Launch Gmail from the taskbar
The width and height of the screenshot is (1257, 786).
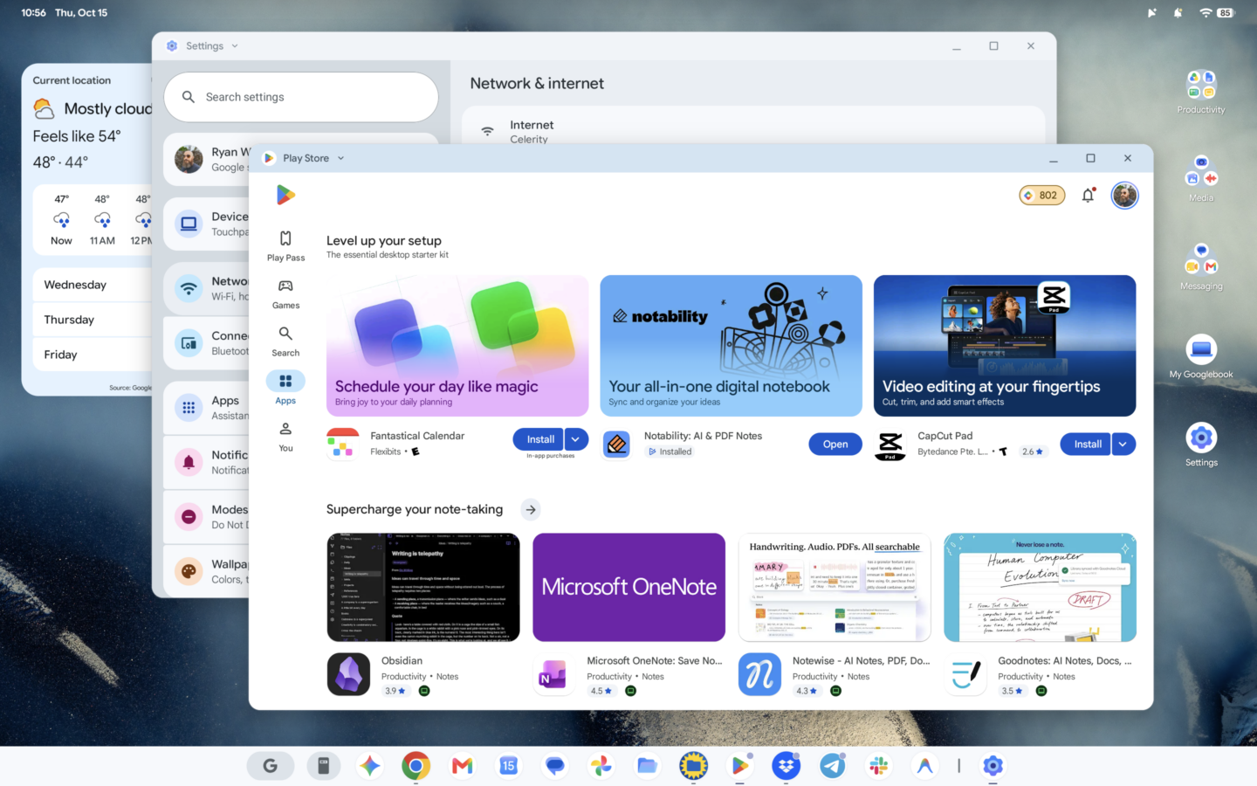click(462, 766)
